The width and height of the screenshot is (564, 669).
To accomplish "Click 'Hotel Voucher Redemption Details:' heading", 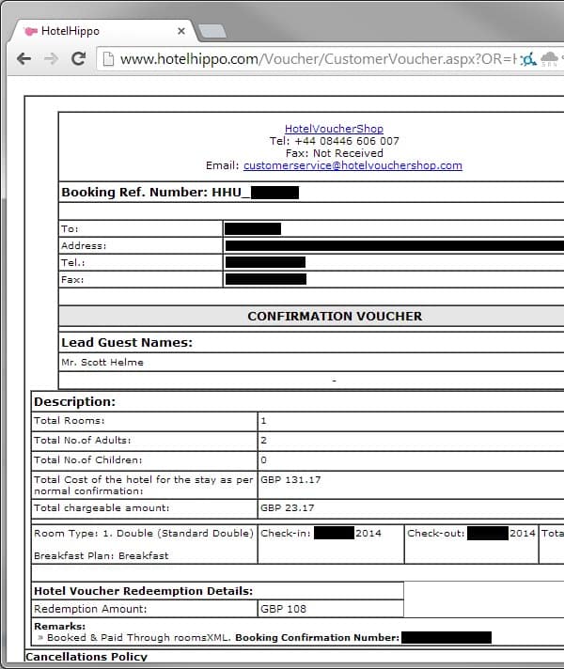I will point(144,591).
